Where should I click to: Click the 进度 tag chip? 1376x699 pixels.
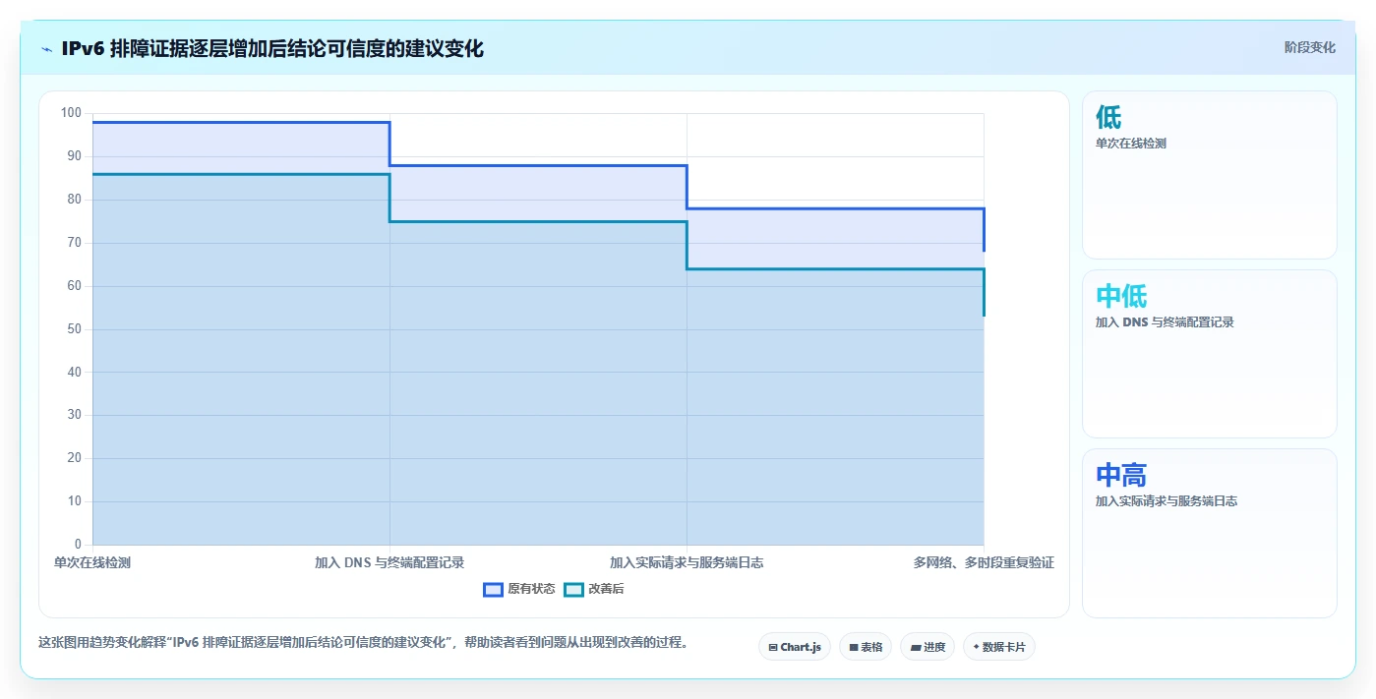click(x=927, y=647)
